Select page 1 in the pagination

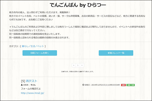(78, 65)
